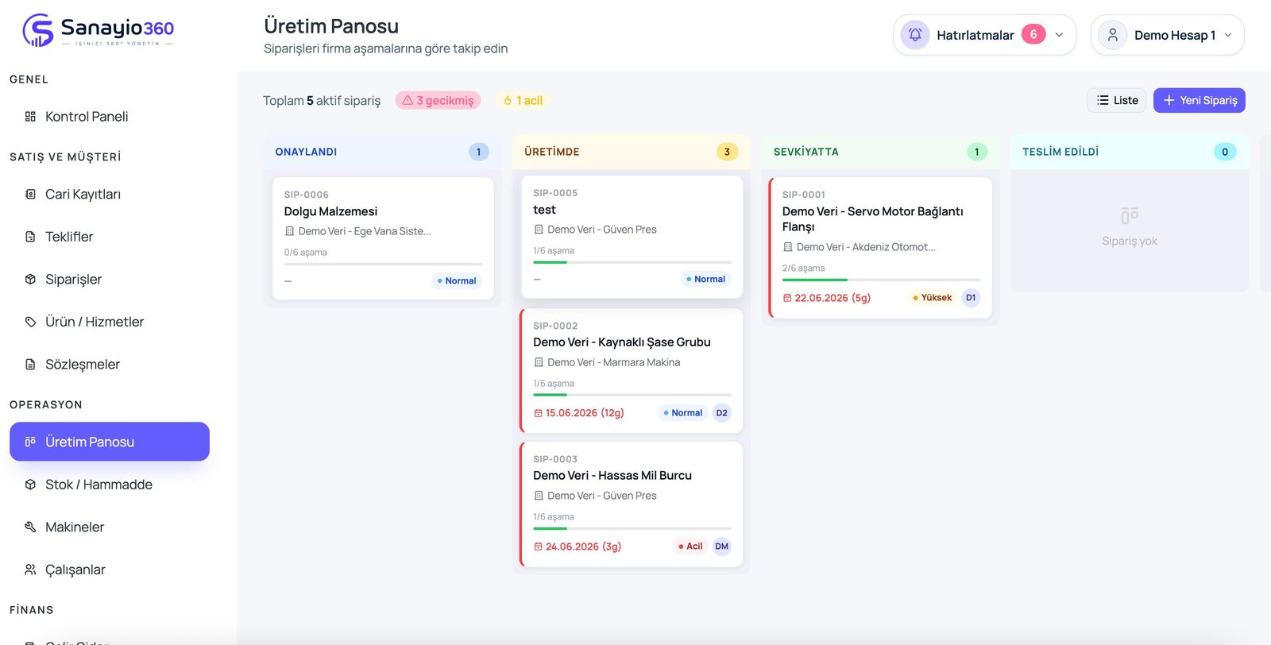The width and height of the screenshot is (1271, 645).
Task: Click the Ürün / Hizmetler tag icon
Action: click(30, 322)
